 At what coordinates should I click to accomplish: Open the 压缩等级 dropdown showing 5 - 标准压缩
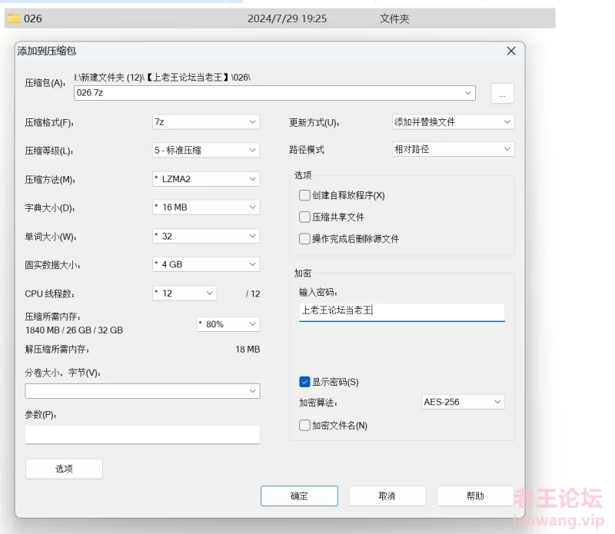pyautogui.click(x=206, y=150)
